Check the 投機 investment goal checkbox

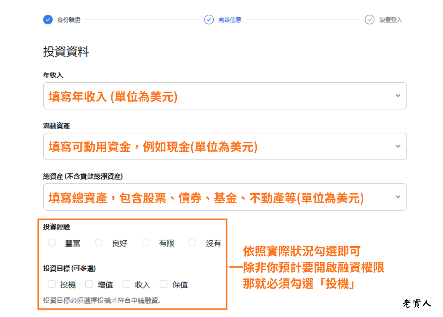(x=52, y=284)
